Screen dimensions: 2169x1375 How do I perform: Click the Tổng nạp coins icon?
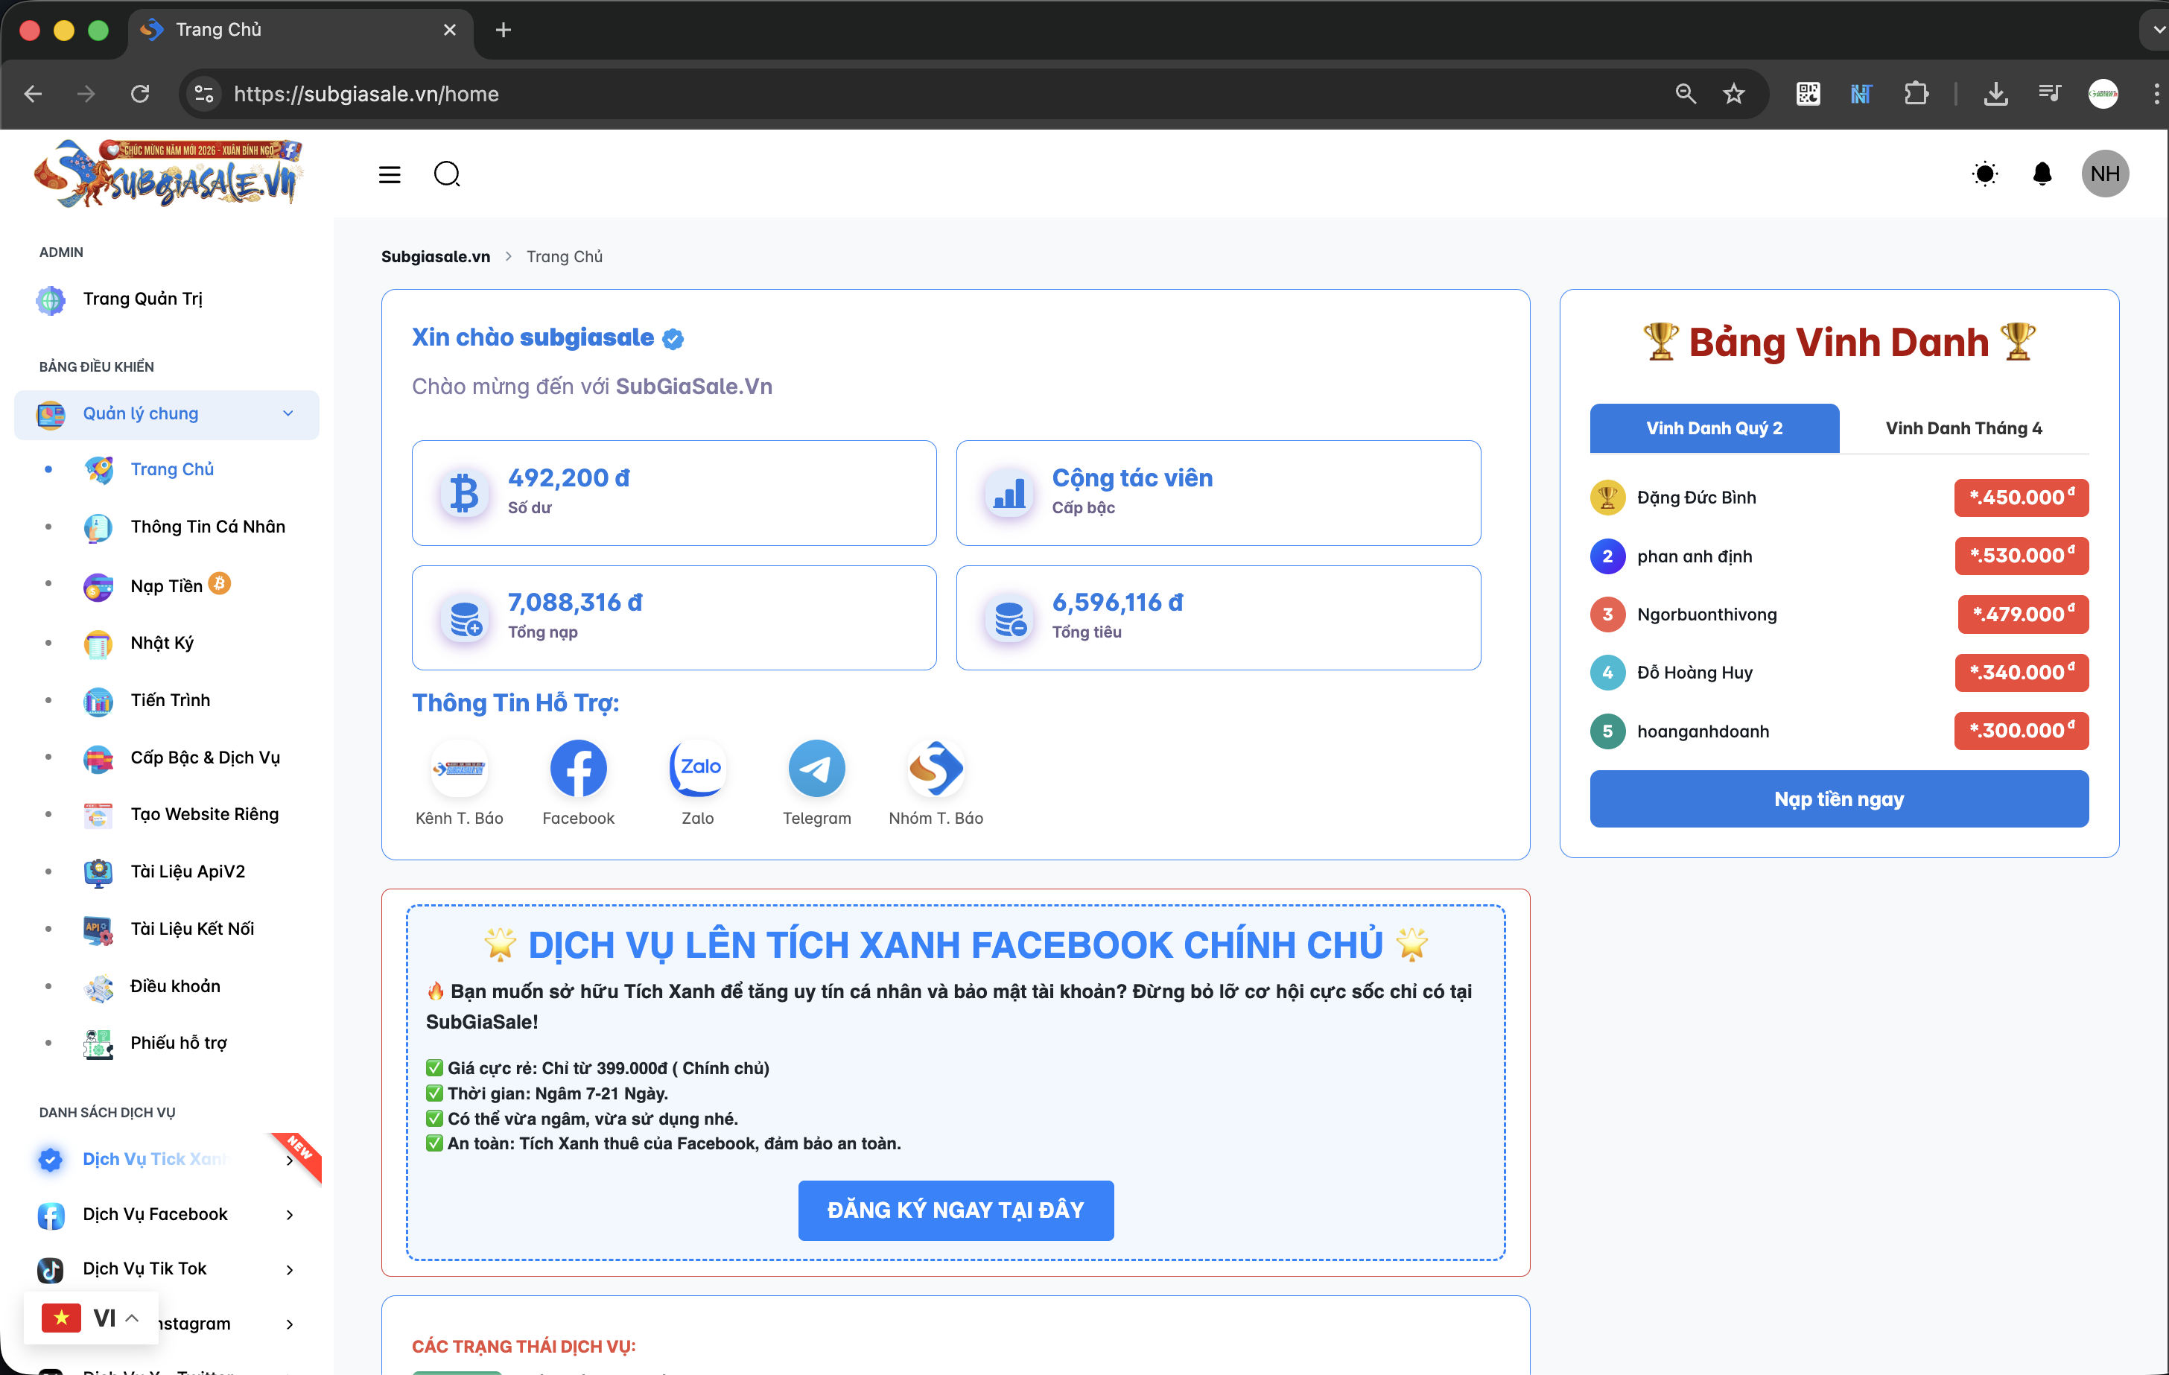(466, 618)
